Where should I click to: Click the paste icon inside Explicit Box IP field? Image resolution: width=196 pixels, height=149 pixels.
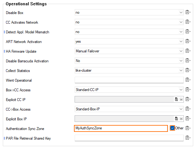point(176,118)
